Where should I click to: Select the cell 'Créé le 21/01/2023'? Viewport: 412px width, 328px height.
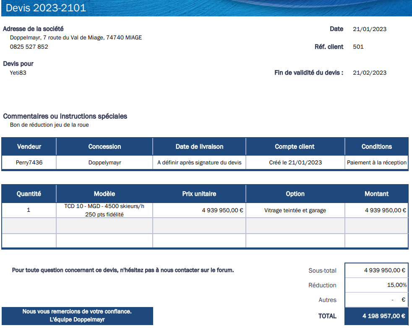click(x=295, y=163)
